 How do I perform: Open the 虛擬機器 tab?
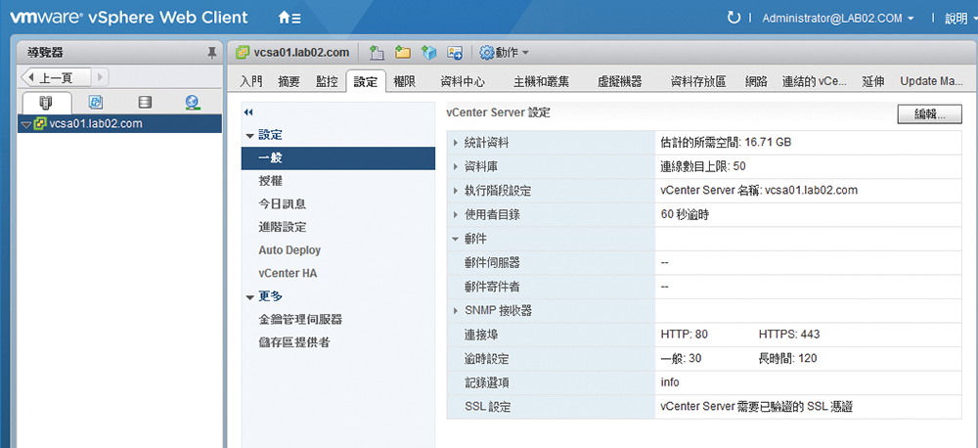pos(619,82)
